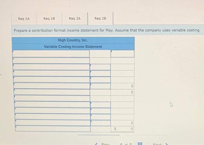Click middle amount field in ninth row
Screen dimensions: 204x145
click(101, 105)
